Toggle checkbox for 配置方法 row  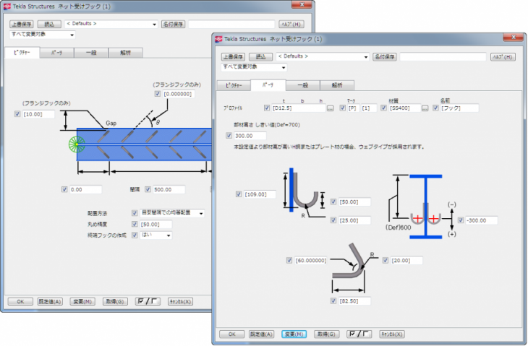click(x=135, y=213)
